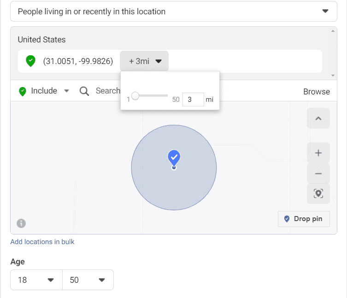The image size is (347, 298).
Task: Click the Drop pin button
Action: 304,219
